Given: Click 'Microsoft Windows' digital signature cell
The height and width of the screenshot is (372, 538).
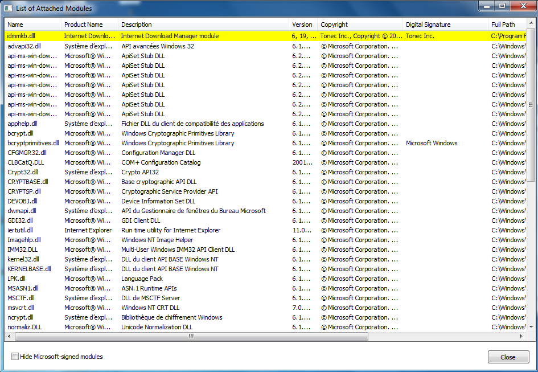Looking at the screenshot, I should tap(432, 143).
